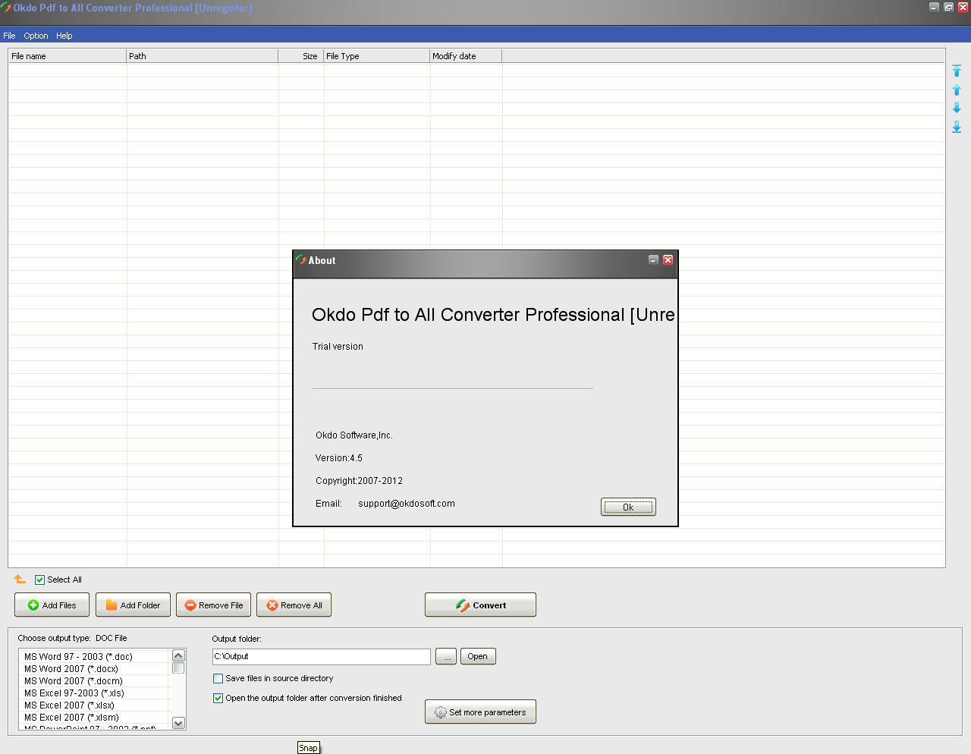Maximize the main Okdo window
971x754 pixels.
pos(948,7)
